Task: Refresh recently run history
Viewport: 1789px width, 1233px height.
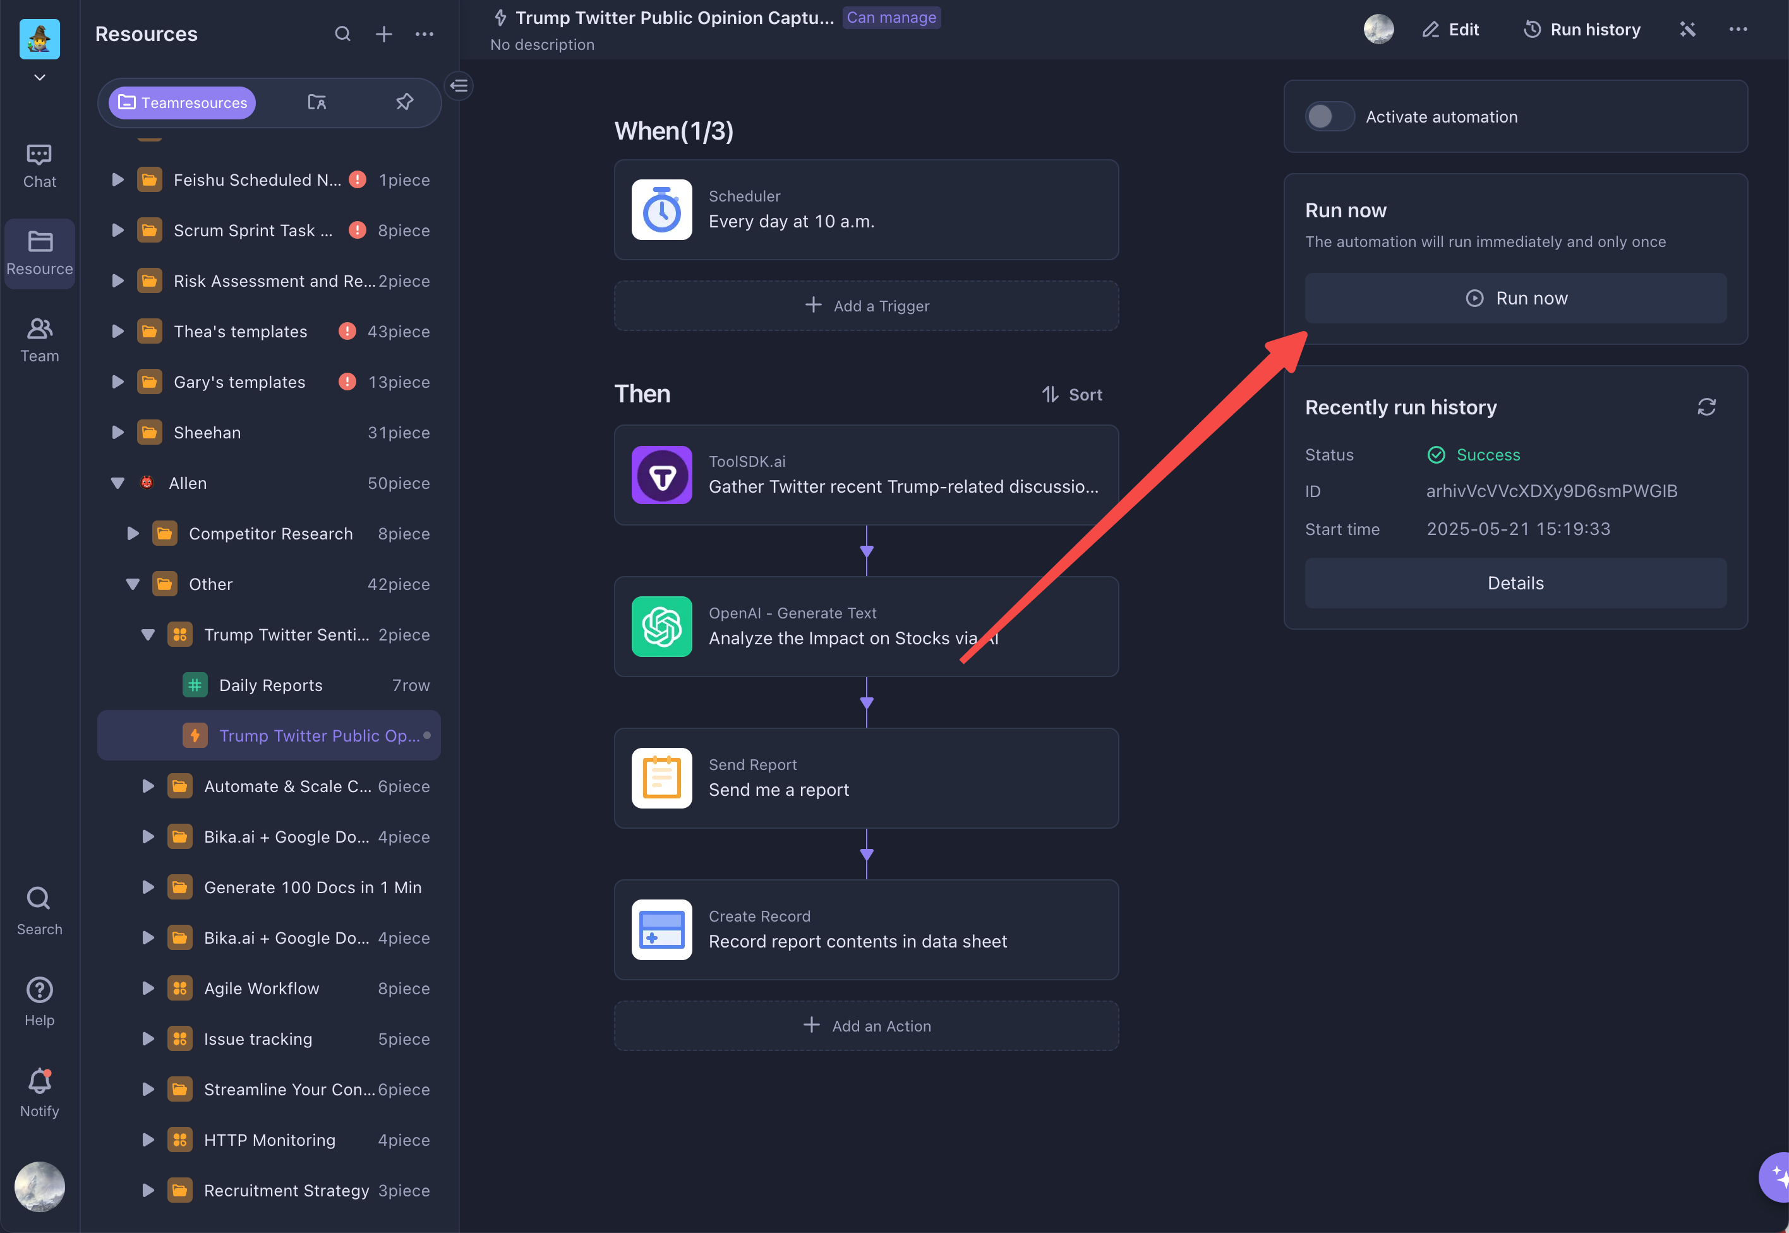Action: [1706, 407]
